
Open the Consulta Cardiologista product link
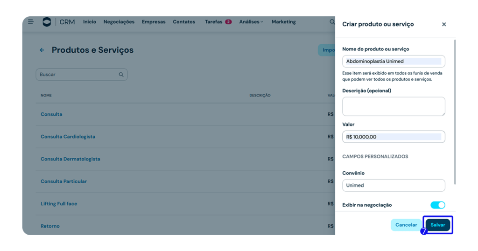coord(68,137)
